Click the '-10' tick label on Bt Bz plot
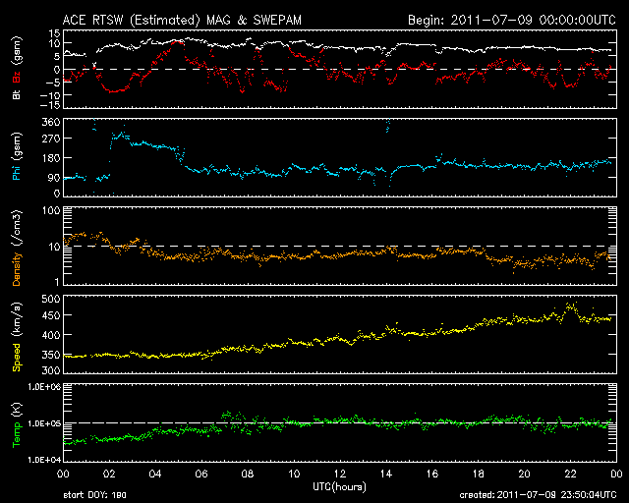 pos(50,95)
